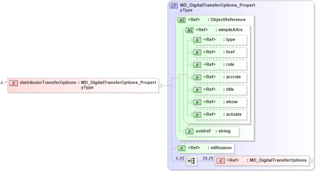Click the A icon of title attribute
This screenshot has width=316, height=171.
[197, 90]
